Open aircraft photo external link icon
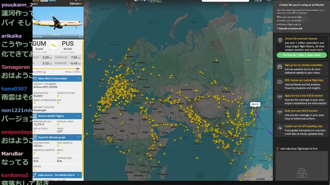This screenshot has width=330, height=185. pos(81,37)
